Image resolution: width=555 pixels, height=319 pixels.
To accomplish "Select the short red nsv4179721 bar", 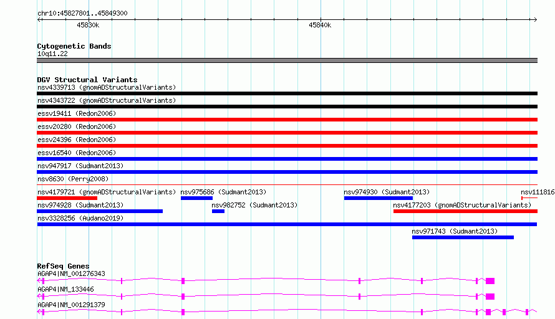I will point(67,198).
